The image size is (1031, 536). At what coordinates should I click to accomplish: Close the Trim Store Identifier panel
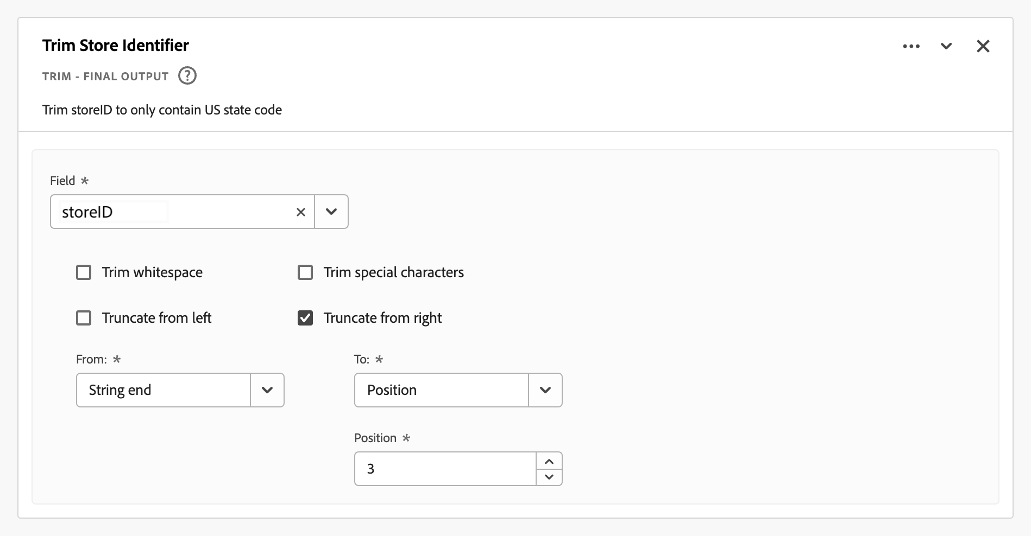pyautogui.click(x=983, y=46)
